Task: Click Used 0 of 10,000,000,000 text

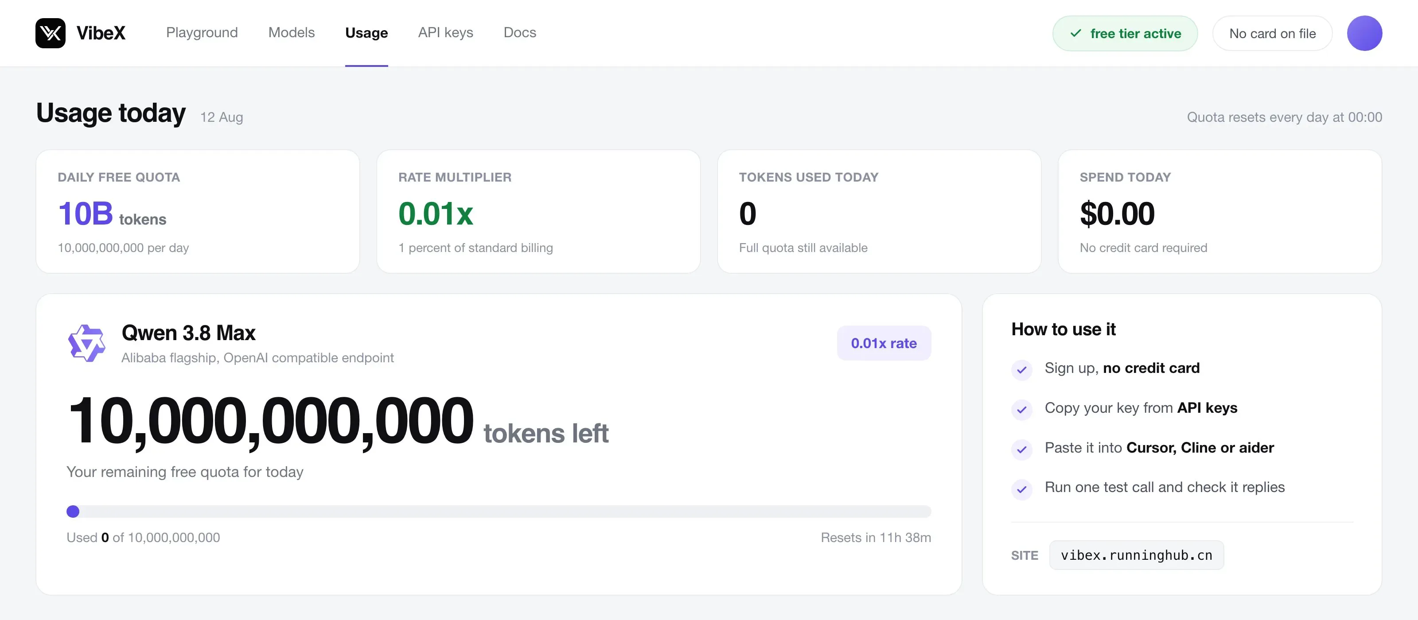Action: (x=143, y=538)
